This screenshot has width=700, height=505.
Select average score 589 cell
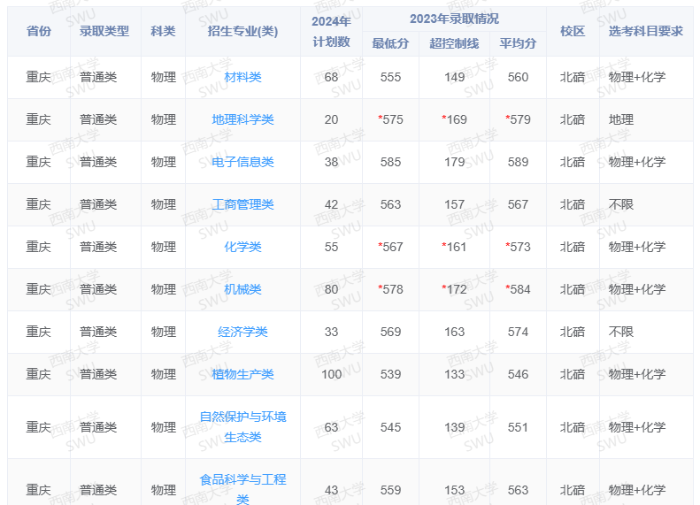518,162
